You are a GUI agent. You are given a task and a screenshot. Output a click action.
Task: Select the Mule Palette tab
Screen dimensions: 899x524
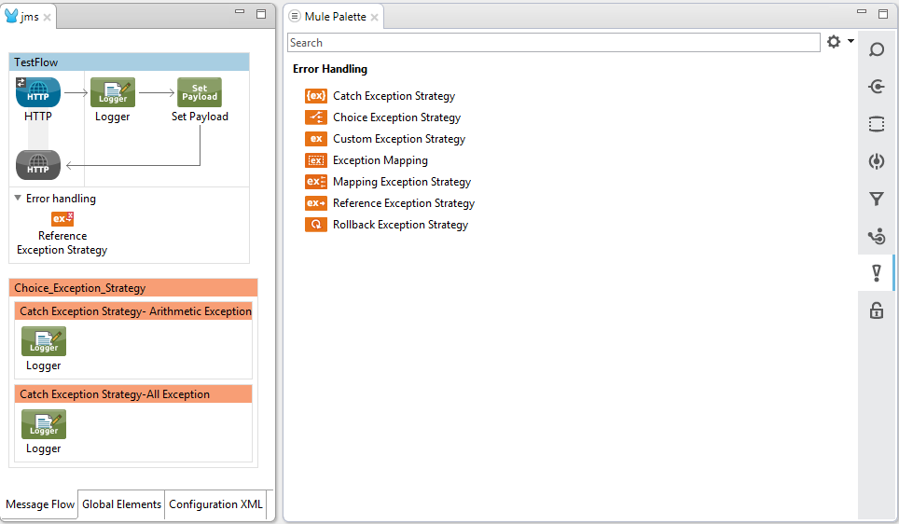click(335, 17)
